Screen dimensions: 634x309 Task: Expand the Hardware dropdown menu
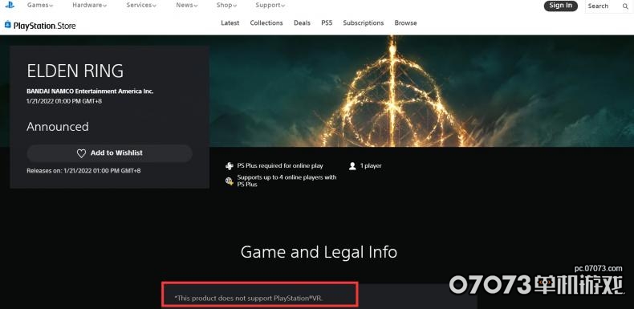(90, 6)
